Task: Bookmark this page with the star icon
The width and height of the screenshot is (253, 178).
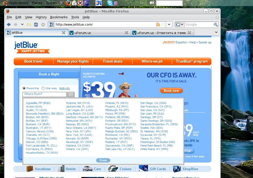Action: click(x=163, y=25)
